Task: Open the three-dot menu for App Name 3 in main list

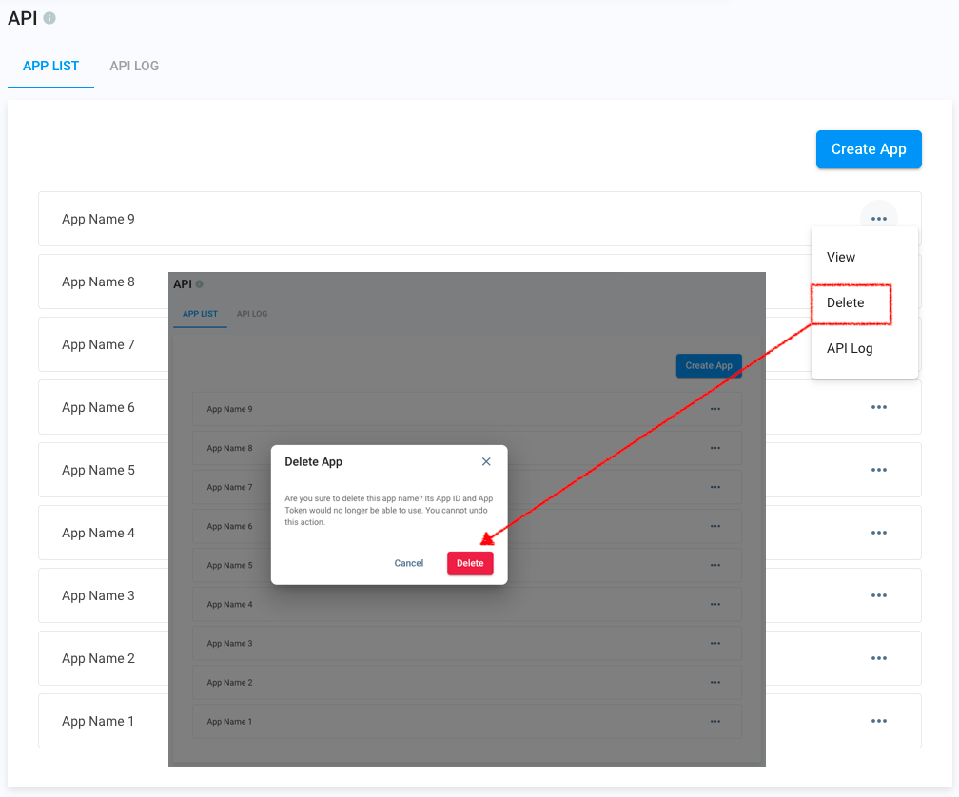Action: (879, 595)
